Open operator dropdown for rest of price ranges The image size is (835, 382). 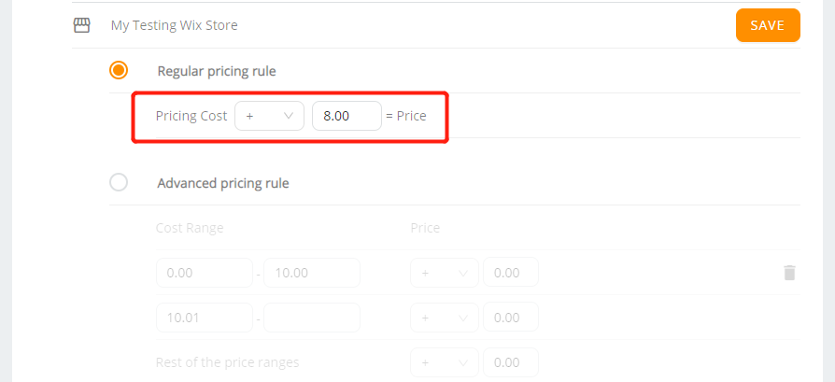pos(445,362)
